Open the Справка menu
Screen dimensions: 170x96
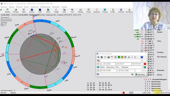click(64, 7)
